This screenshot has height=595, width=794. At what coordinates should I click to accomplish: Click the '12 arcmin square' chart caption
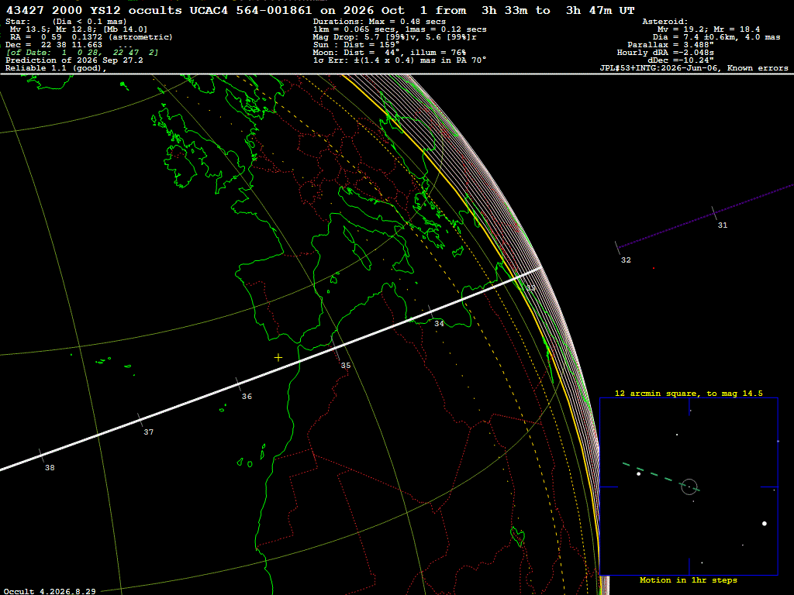pos(689,393)
